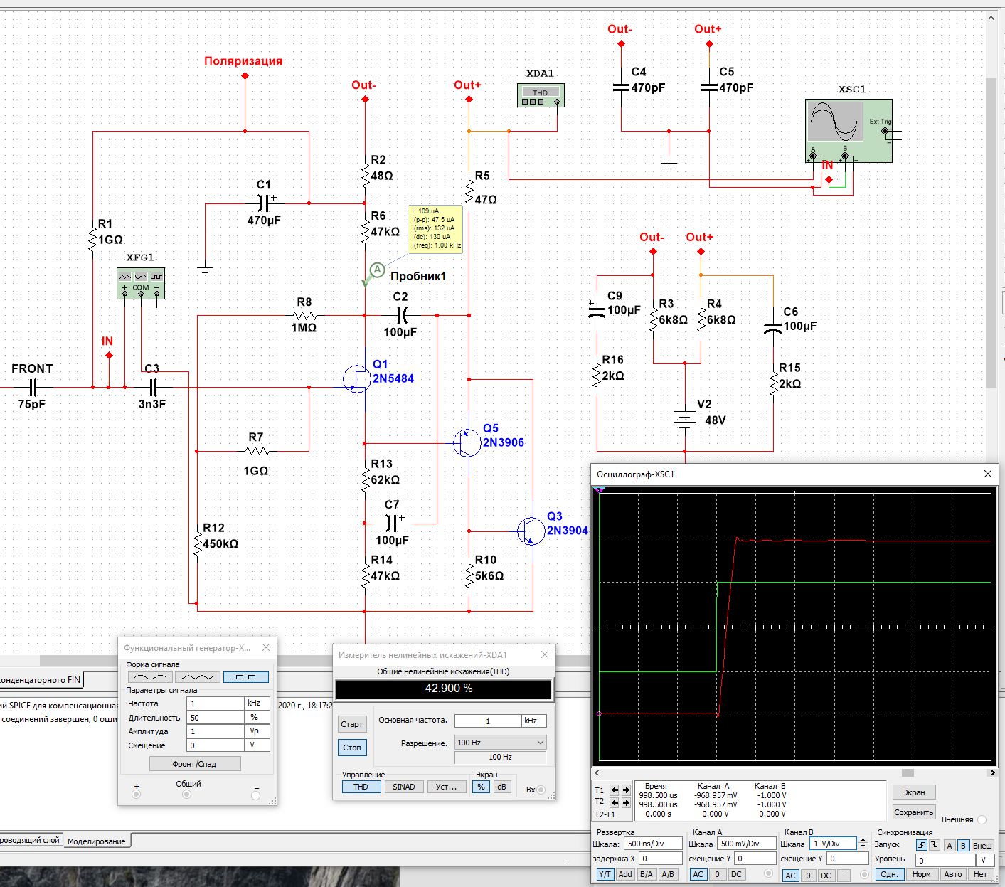Move cursor T1 right with arrow
The width and height of the screenshot is (1005, 887).
coord(626,790)
